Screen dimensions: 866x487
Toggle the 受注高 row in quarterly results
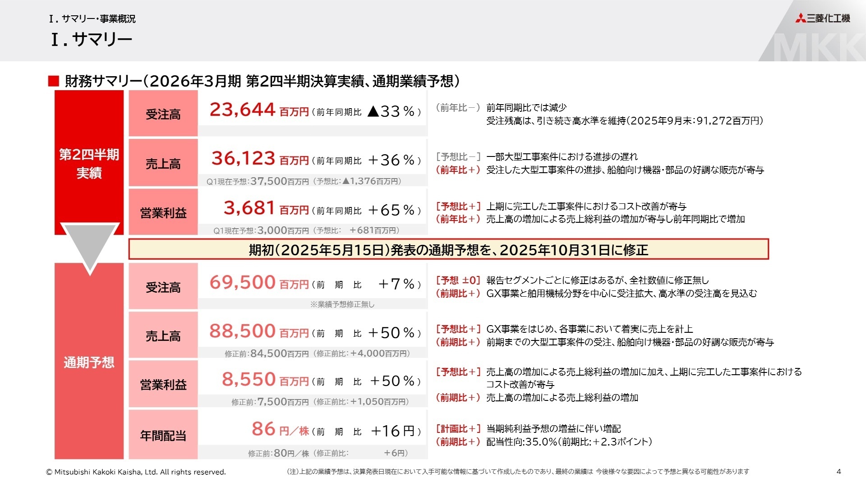point(162,113)
